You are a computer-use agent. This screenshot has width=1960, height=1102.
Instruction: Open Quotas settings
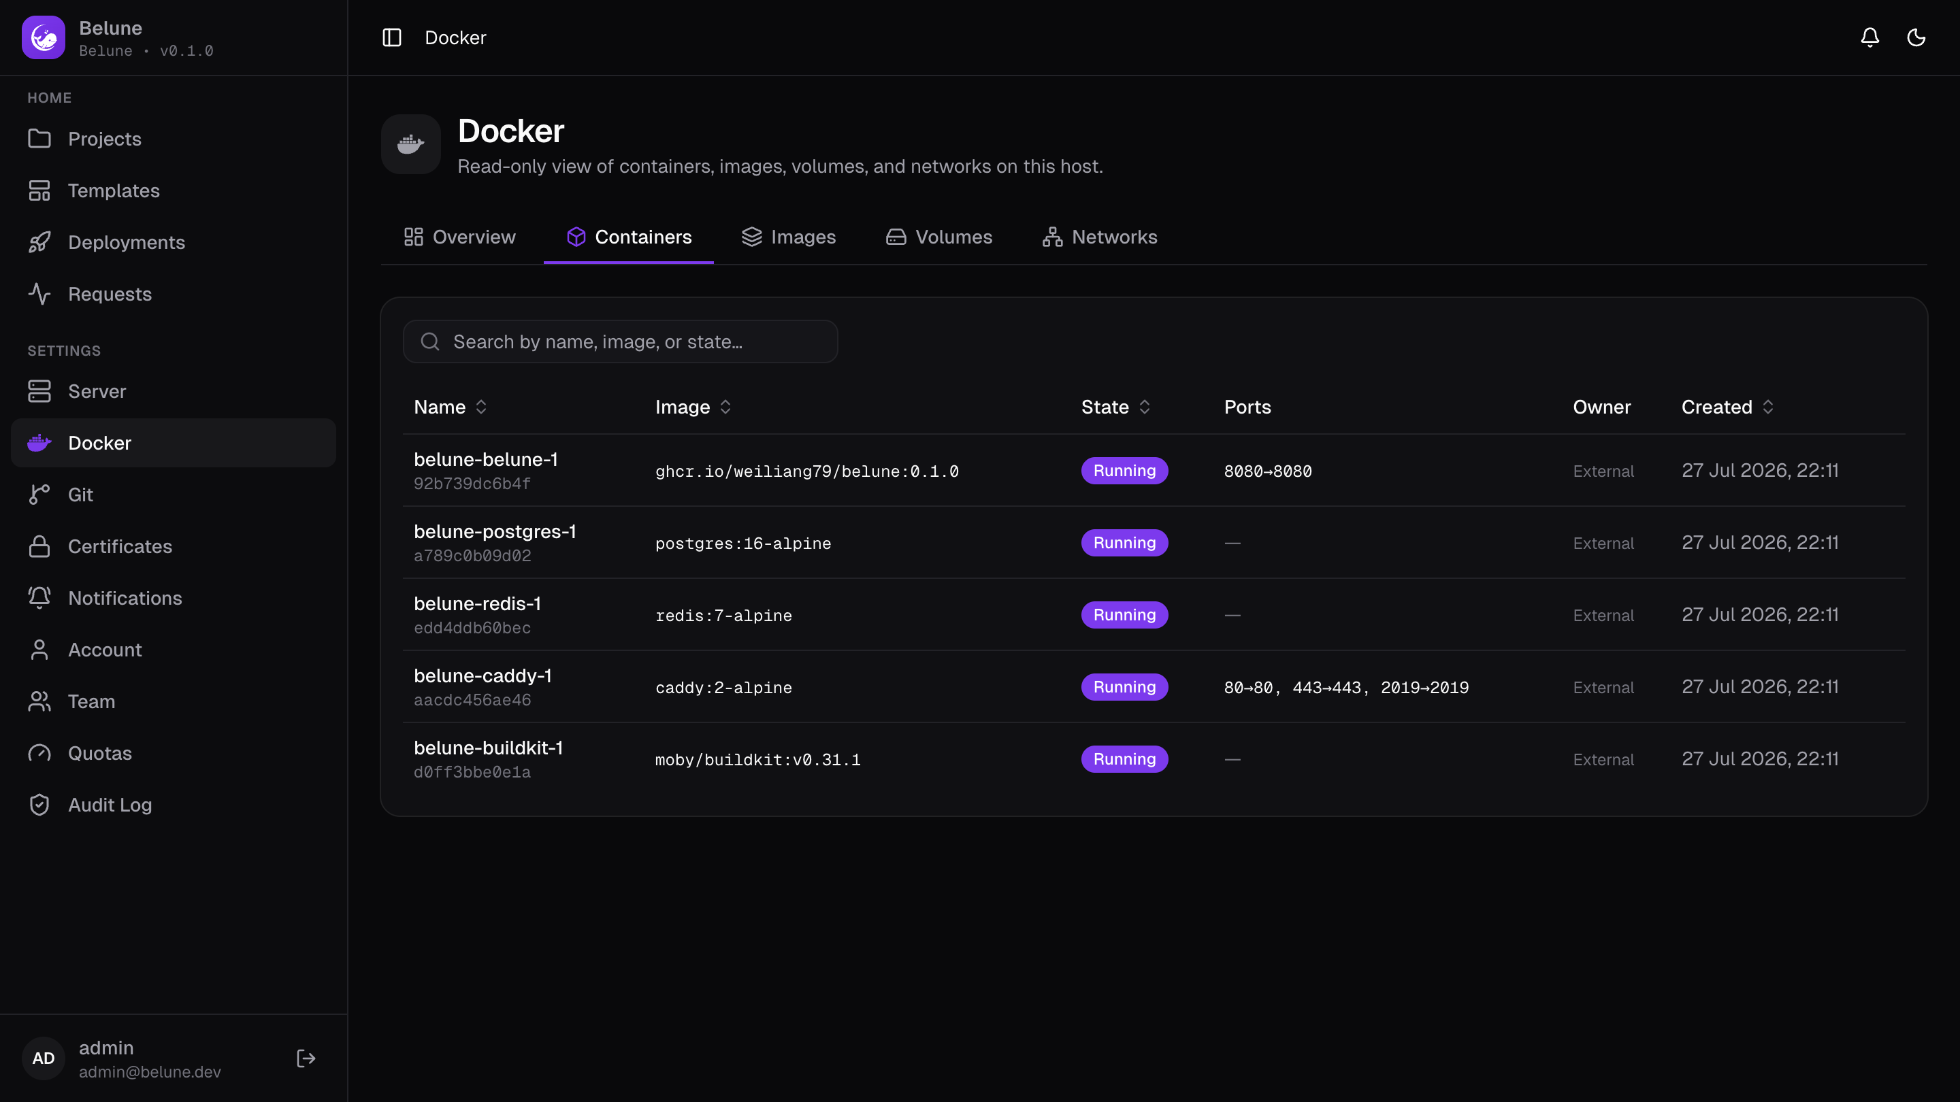(x=174, y=753)
